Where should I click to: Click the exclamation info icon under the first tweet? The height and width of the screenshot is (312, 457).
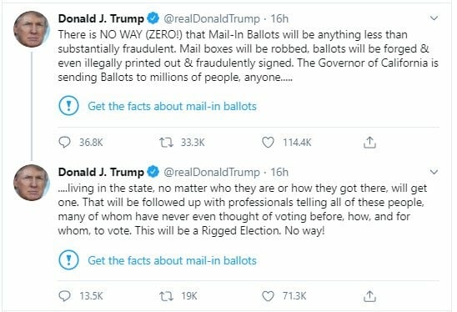click(68, 106)
